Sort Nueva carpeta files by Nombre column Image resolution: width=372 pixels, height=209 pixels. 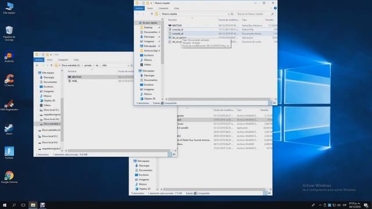(x=172, y=20)
